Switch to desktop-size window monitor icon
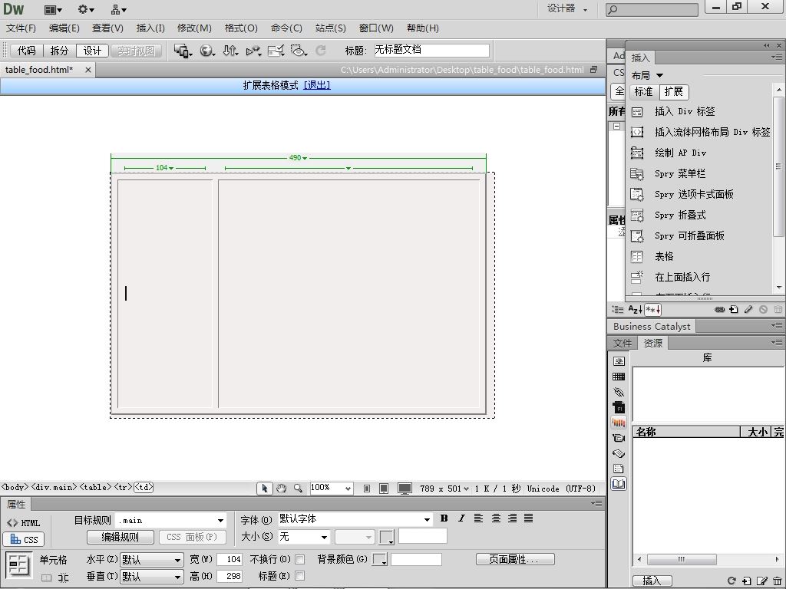The height and width of the screenshot is (589, 786). pos(405,489)
